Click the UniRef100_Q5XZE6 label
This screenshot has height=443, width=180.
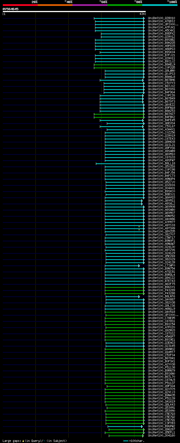(x=161, y=167)
